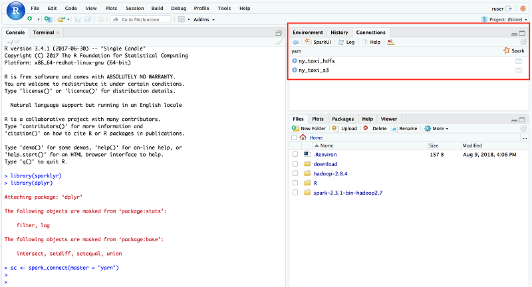Open the Project: (None) dropdown

(504, 20)
